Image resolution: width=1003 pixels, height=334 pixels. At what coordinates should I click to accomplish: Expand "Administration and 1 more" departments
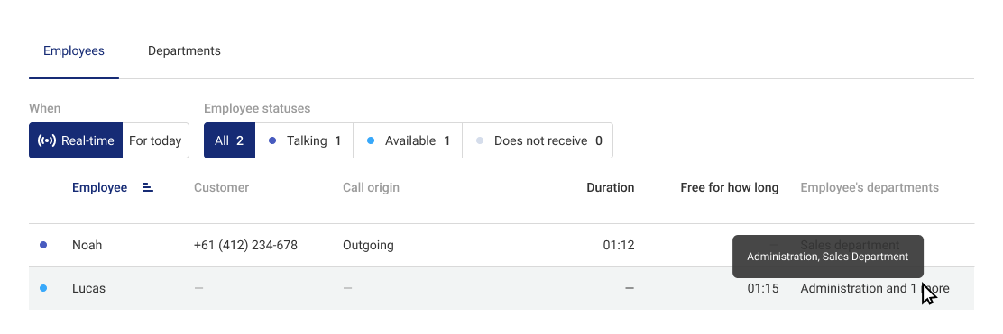click(874, 289)
